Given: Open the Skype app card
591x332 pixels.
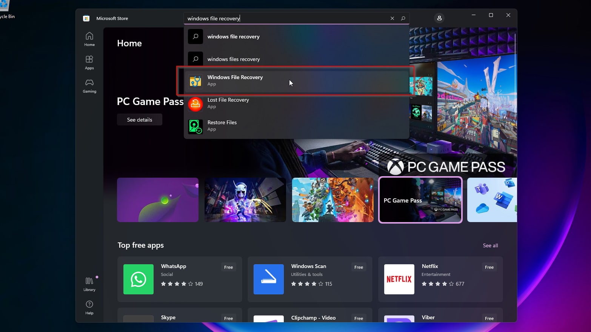Looking at the screenshot, I should pyautogui.click(x=180, y=315).
